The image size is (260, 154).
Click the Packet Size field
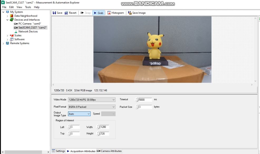145,107
